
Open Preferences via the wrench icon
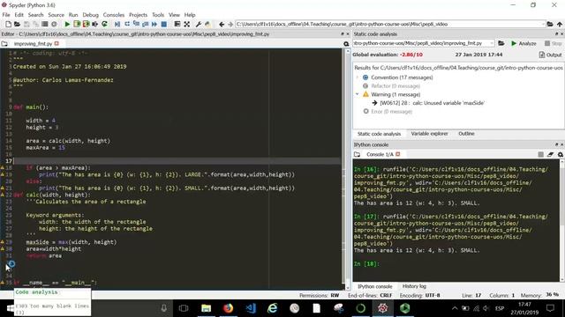click(x=199, y=24)
